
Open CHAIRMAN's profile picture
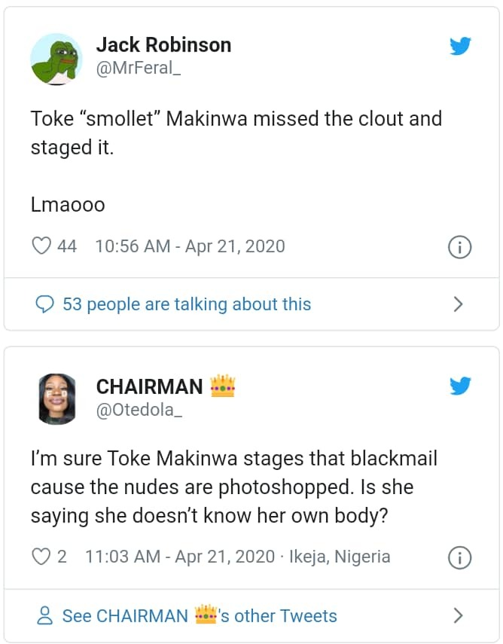coord(57,398)
